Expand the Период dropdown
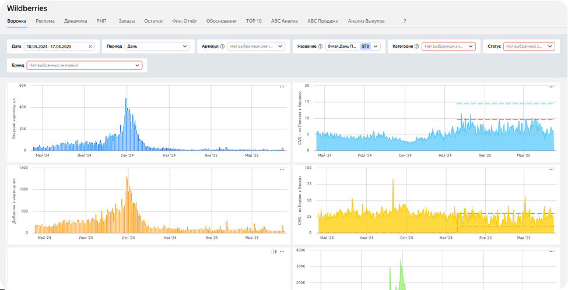 [x=157, y=46]
